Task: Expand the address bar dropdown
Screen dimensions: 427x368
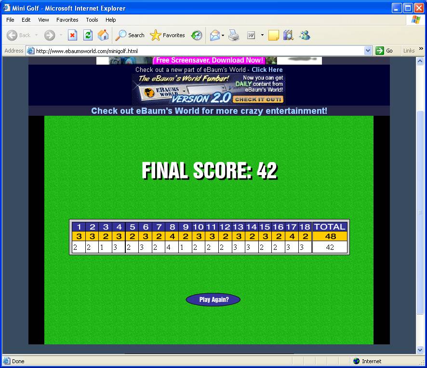Action: click(x=368, y=51)
